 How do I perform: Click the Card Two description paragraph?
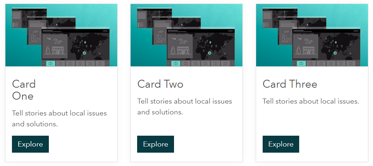[x=185, y=107]
